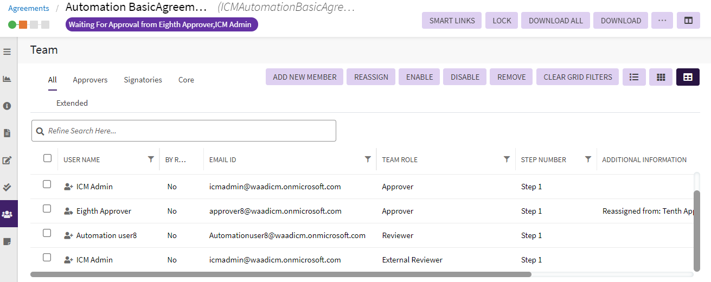This screenshot has height=282, width=711.
Task: Open the info details sidebar icon
Action: 7,106
